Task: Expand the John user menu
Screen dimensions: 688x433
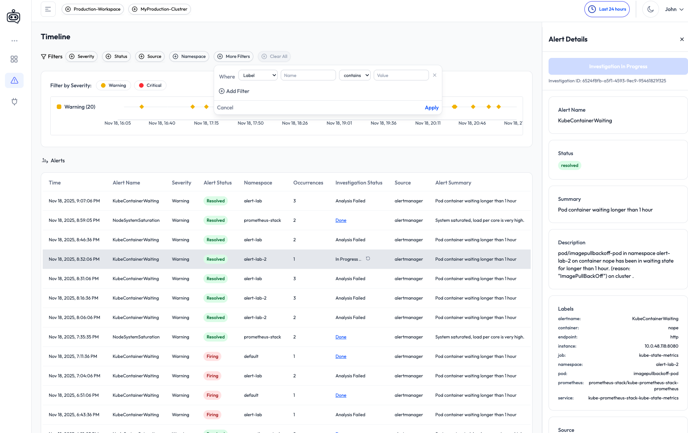Action: [674, 9]
